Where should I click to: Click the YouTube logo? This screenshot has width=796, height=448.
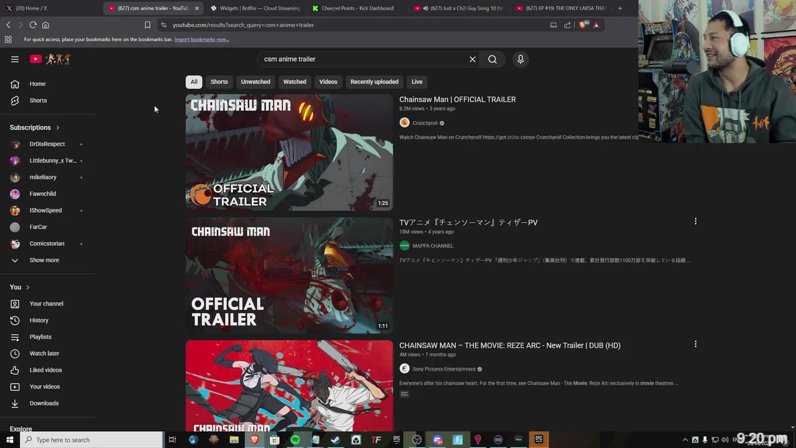click(50, 59)
